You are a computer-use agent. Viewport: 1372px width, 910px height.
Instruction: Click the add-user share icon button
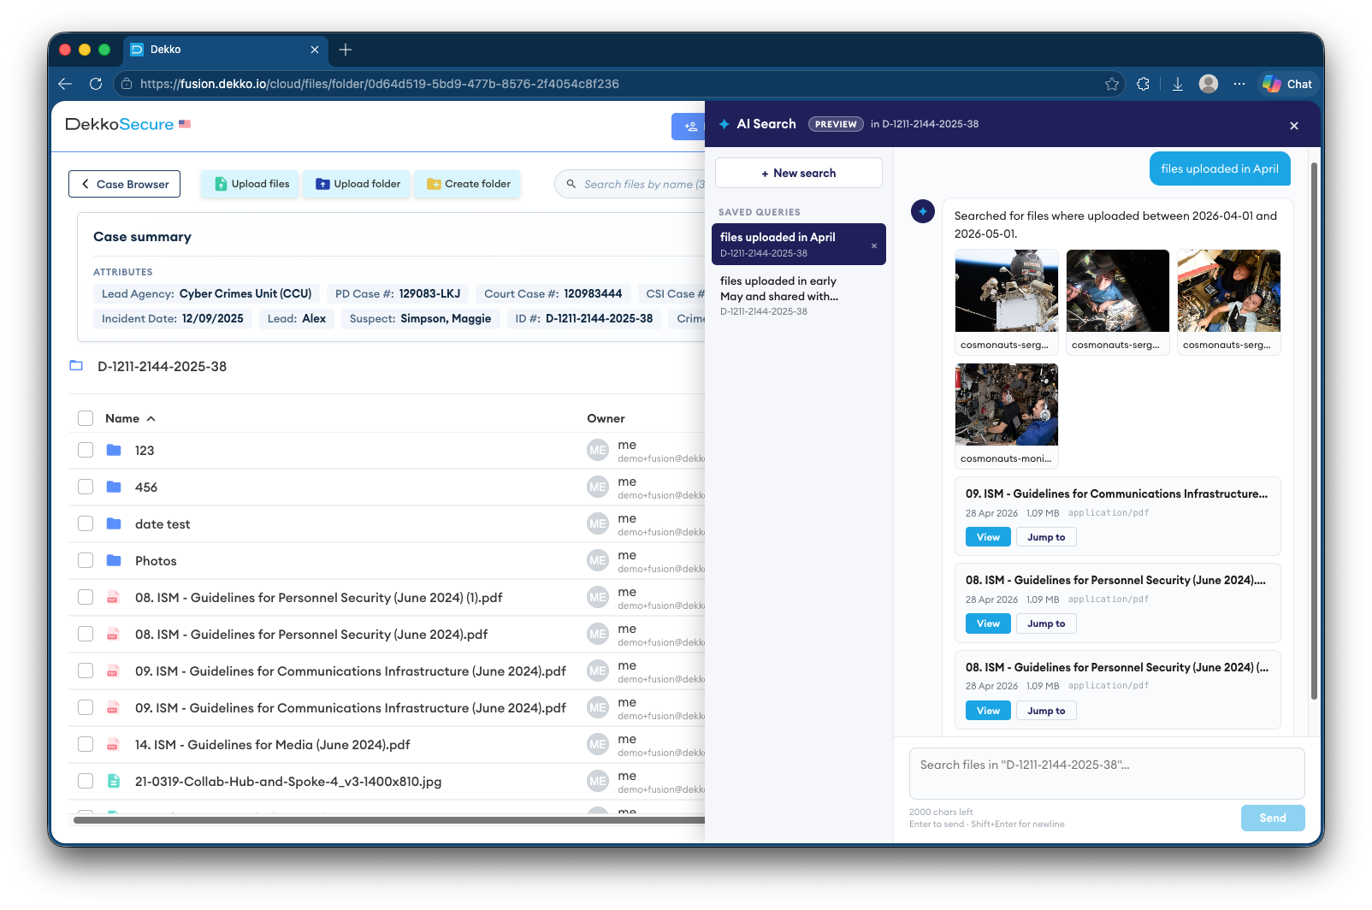(x=689, y=127)
